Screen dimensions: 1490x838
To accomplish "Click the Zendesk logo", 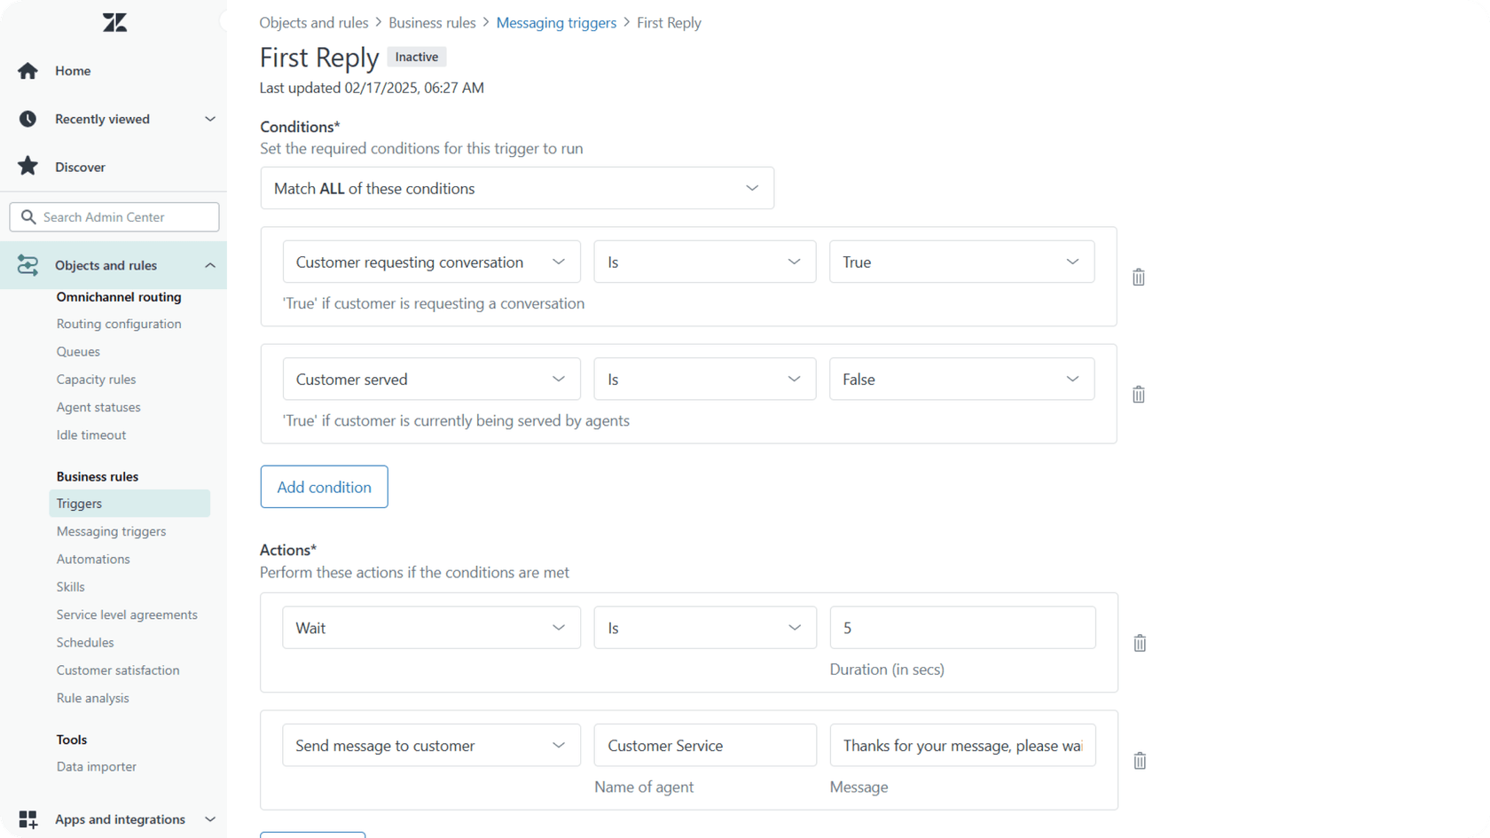I will 114,22.
